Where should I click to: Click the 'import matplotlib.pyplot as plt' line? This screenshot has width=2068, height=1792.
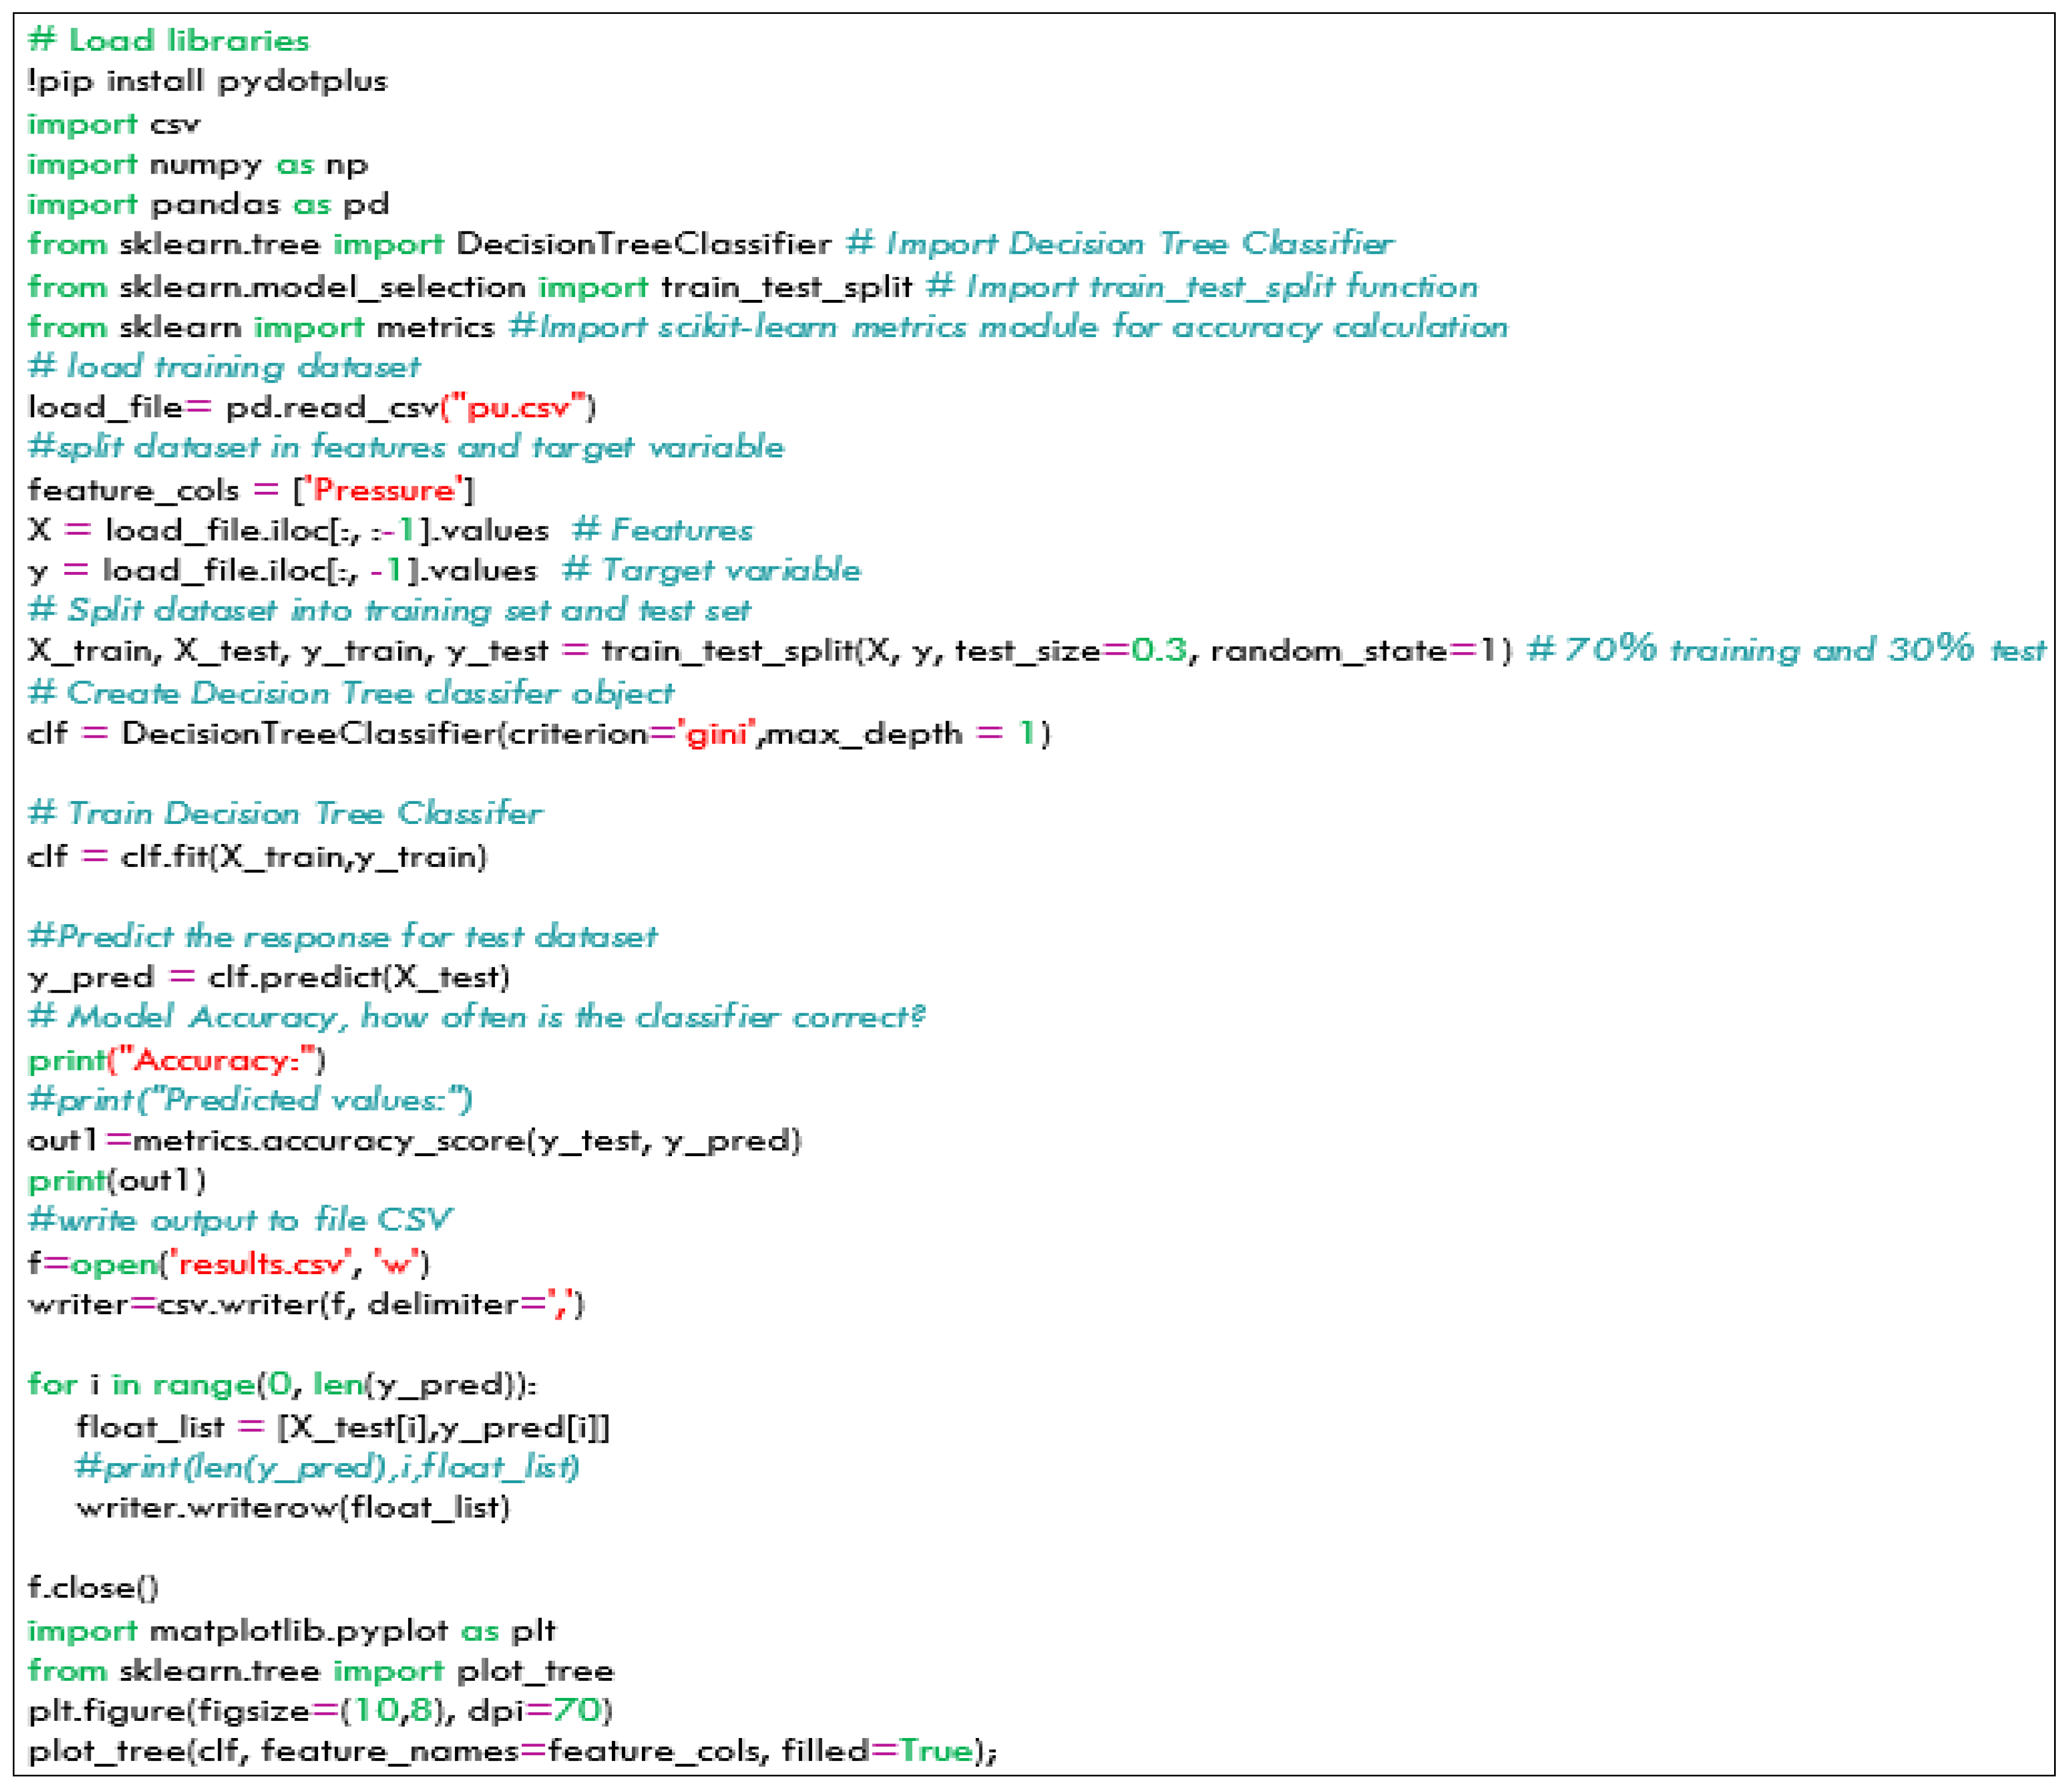[291, 1631]
